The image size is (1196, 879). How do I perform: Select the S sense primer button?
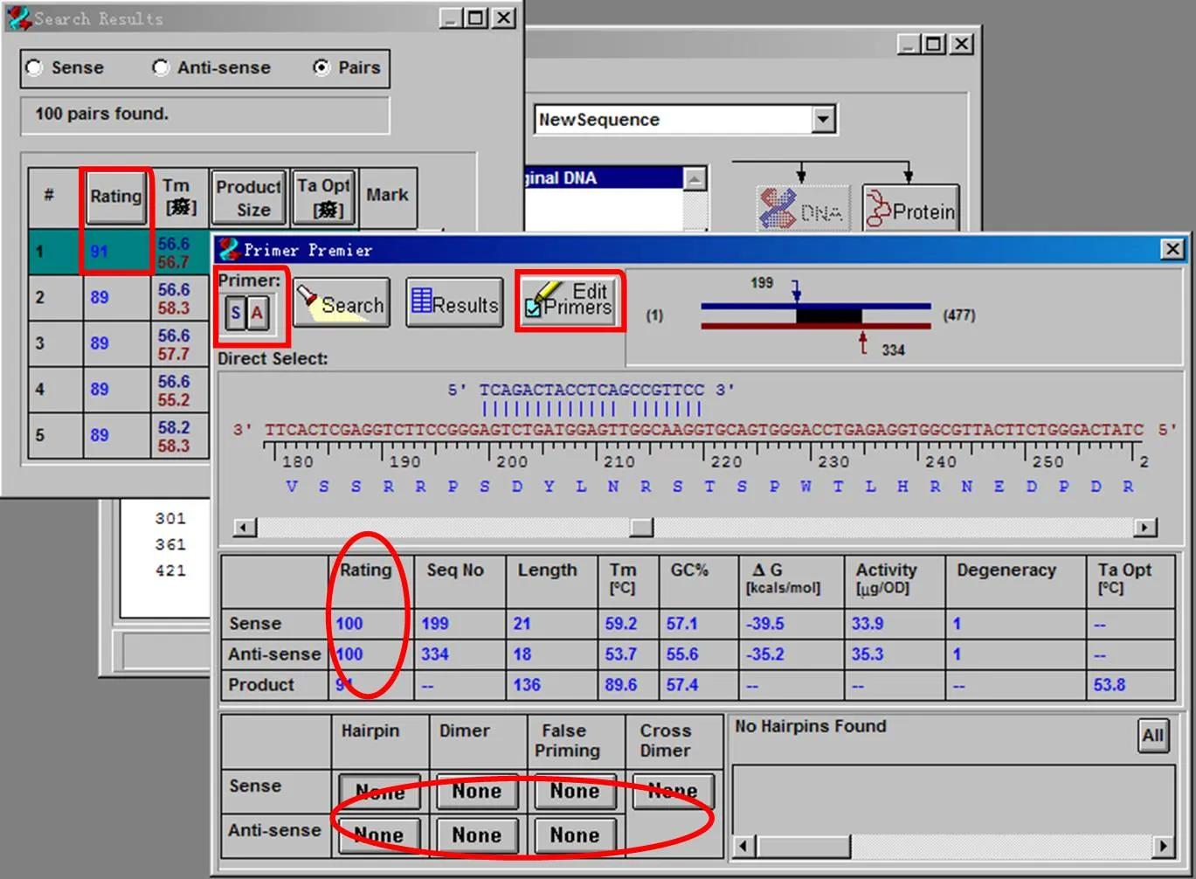tap(236, 313)
